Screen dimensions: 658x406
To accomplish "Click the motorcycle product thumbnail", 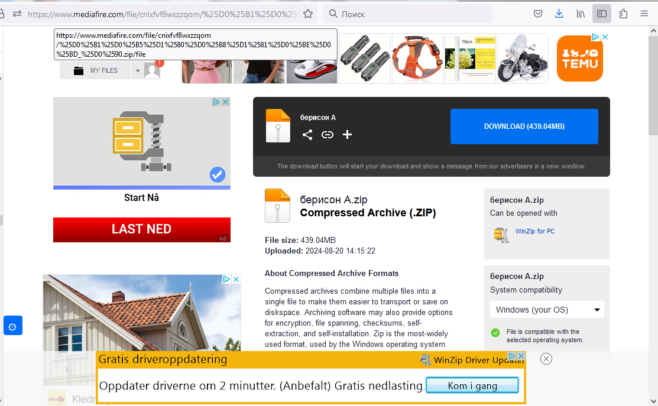I will tap(523, 59).
